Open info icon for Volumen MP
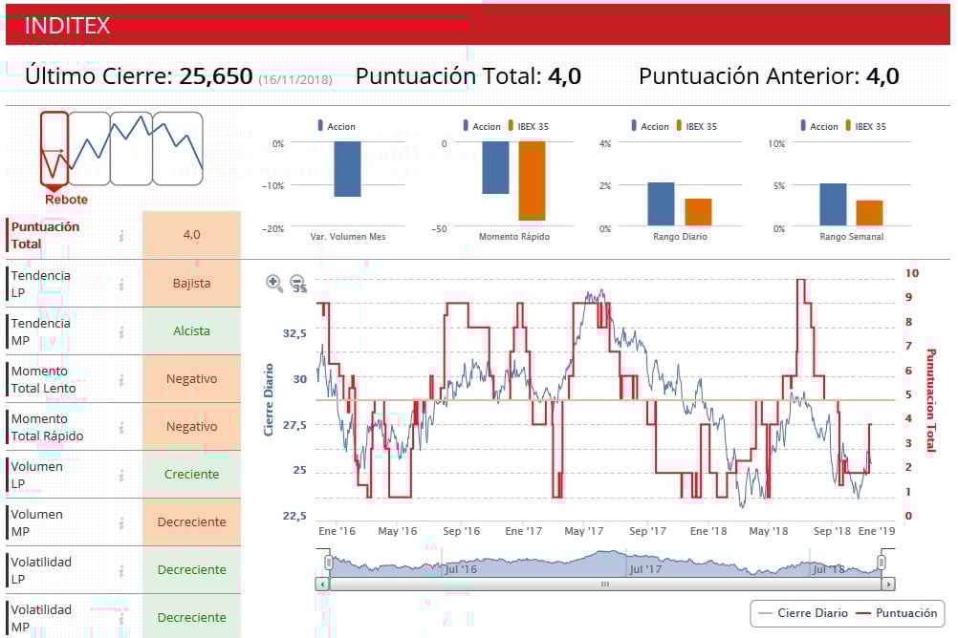The image size is (958, 638). click(121, 523)
